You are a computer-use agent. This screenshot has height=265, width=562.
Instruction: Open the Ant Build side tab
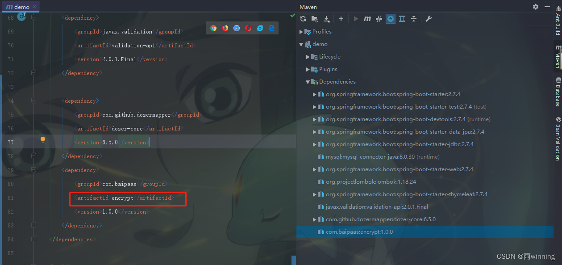557,21
